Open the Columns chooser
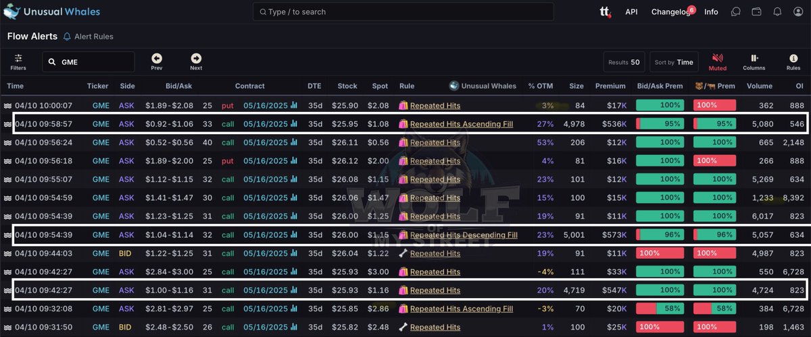The height and width of the screenshot is (337, 811). pyautogui.click(x=754, y=62)
